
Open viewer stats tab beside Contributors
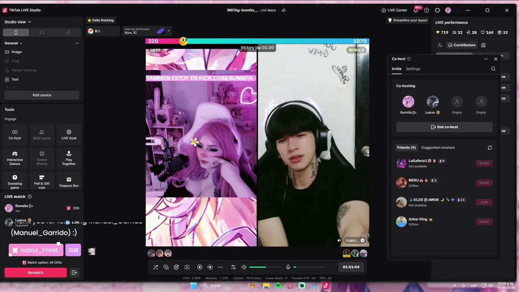483,45
